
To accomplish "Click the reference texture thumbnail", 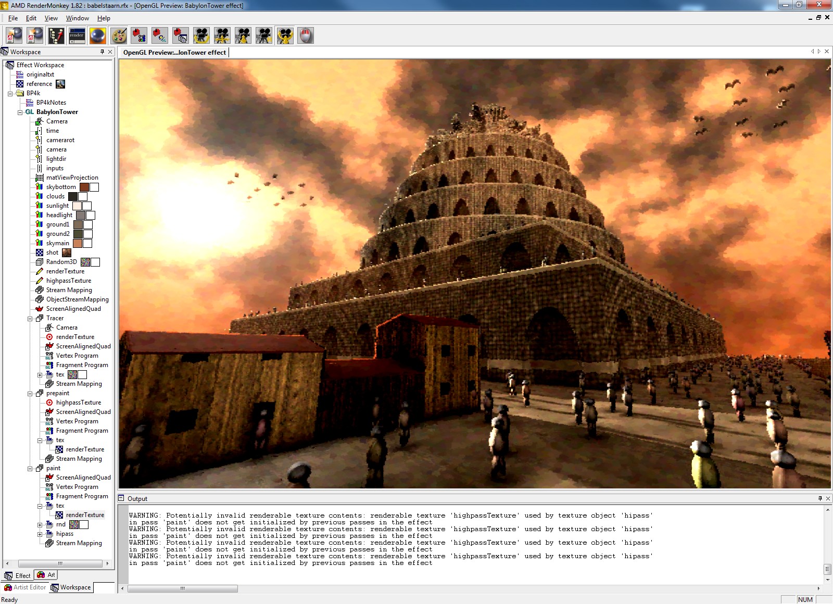I will (60, 84).
